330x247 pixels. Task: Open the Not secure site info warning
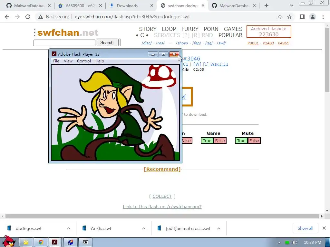coord(54,17)
